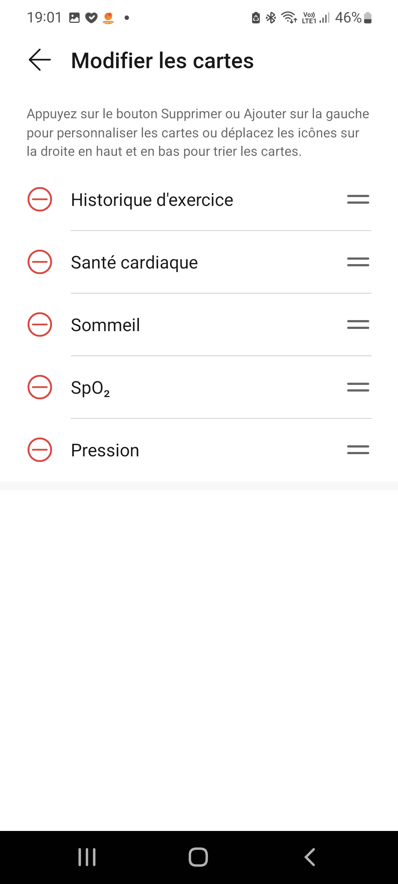Select the Santé cardiaque list entry
Screen dimensions: 398x884
[x=134, y=263]
